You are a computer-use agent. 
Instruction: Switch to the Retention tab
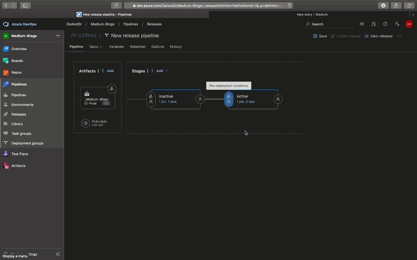point(137,47)
